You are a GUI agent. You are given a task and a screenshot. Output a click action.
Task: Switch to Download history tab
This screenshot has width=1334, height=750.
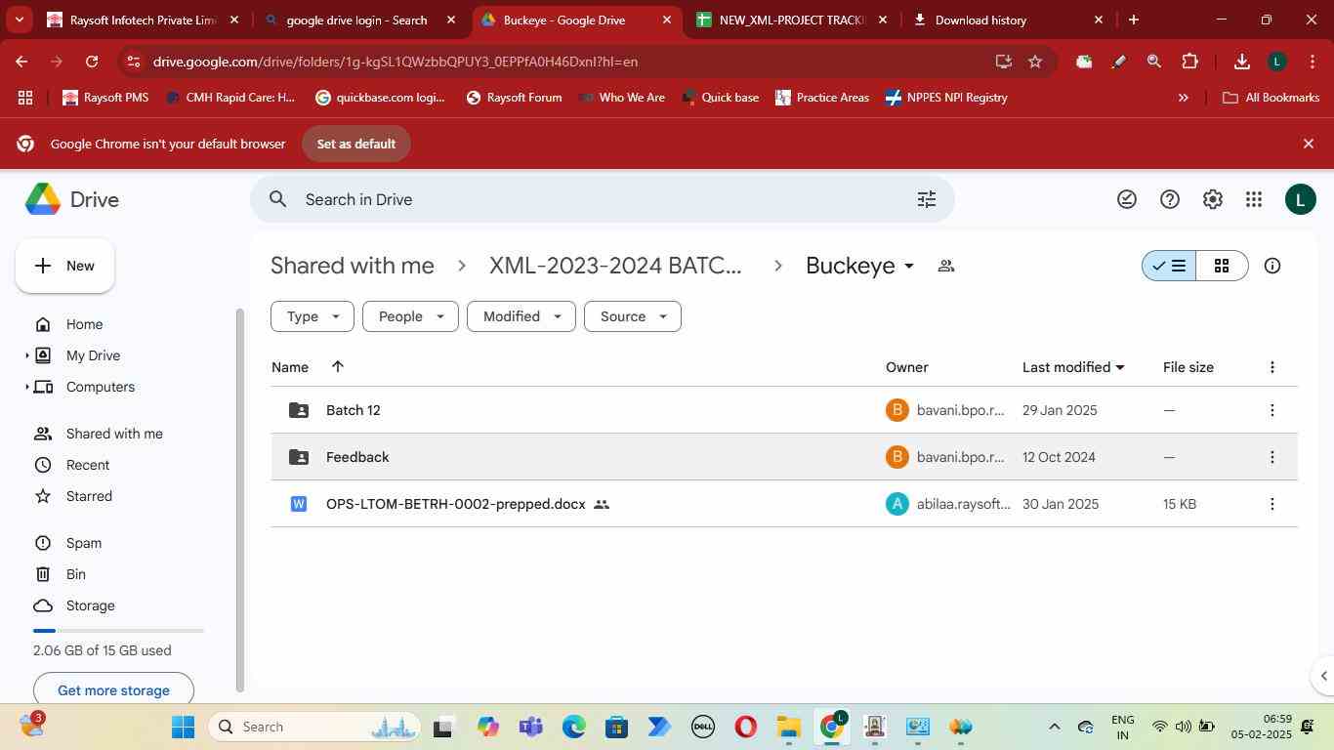tap(1007, 20)
